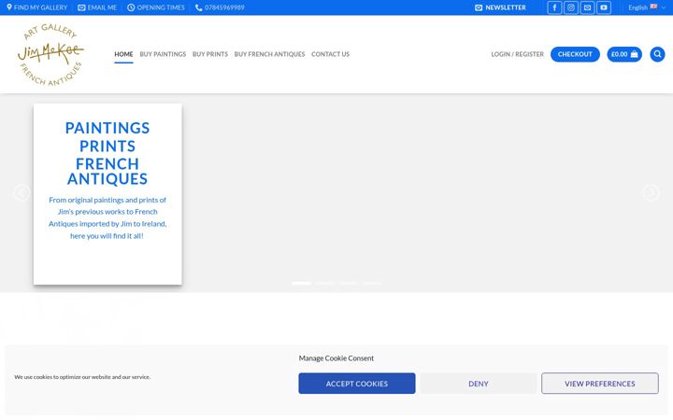Go to previous slide arrow
The height and width of the screenshot is (420, 673).
tap(21, 192)
